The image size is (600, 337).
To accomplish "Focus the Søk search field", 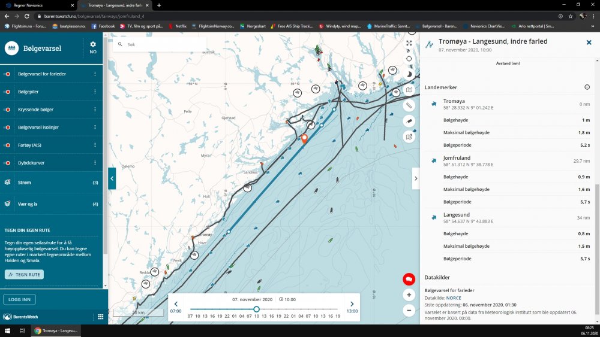I will point(160,44).
